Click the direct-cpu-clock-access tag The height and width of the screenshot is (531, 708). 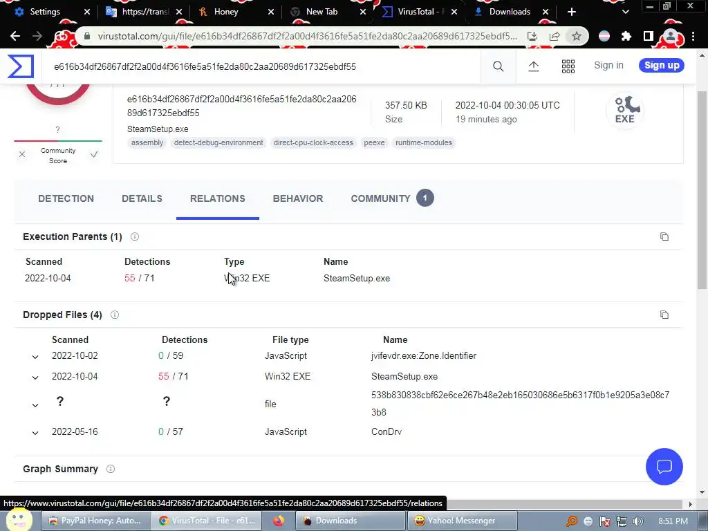pyautogui.click(x=313, y=142)
